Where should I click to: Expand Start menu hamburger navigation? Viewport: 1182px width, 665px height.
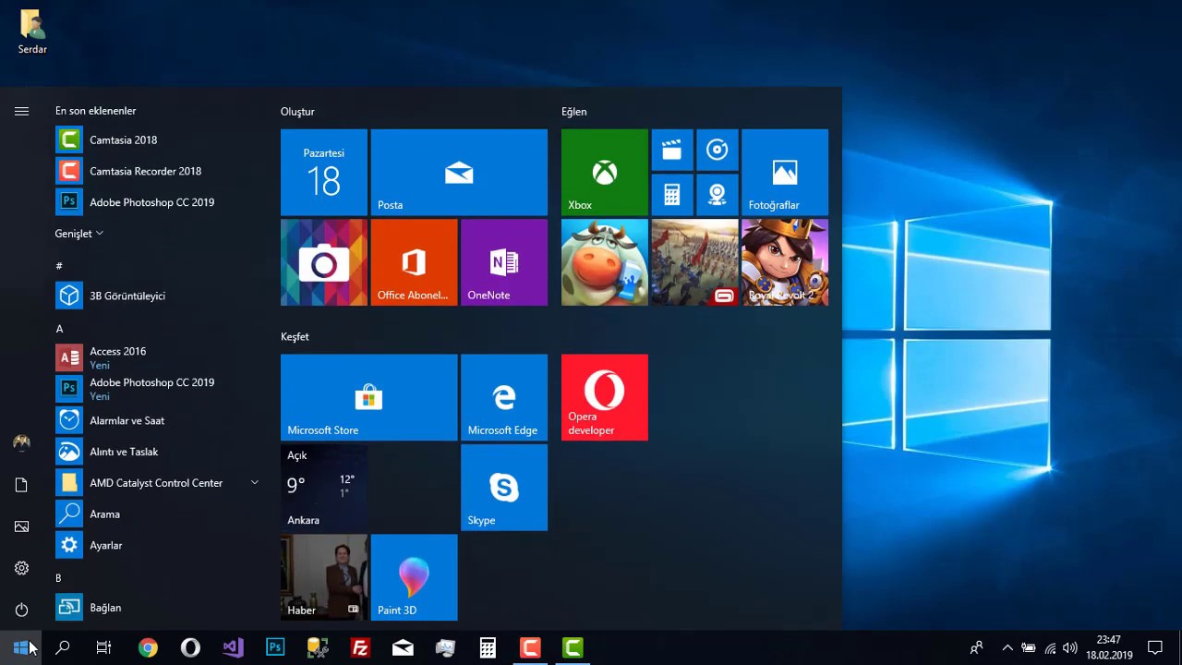coord(21,111)
